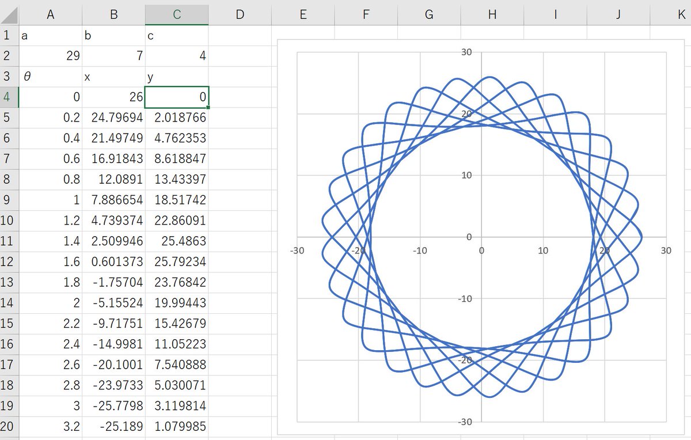Click cell A1 labeled a

tap(51, 36)
